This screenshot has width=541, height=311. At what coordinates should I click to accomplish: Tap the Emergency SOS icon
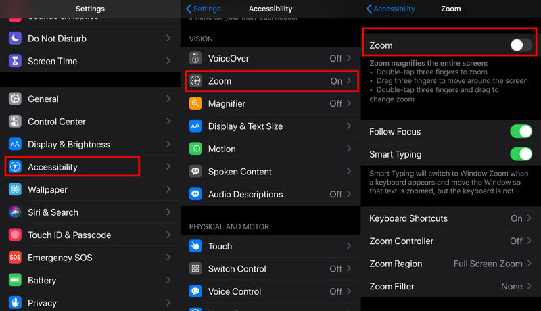pyautogui.click(x=15, y=257)
